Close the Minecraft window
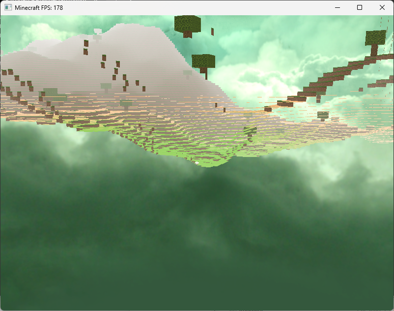 pos(382,7)
